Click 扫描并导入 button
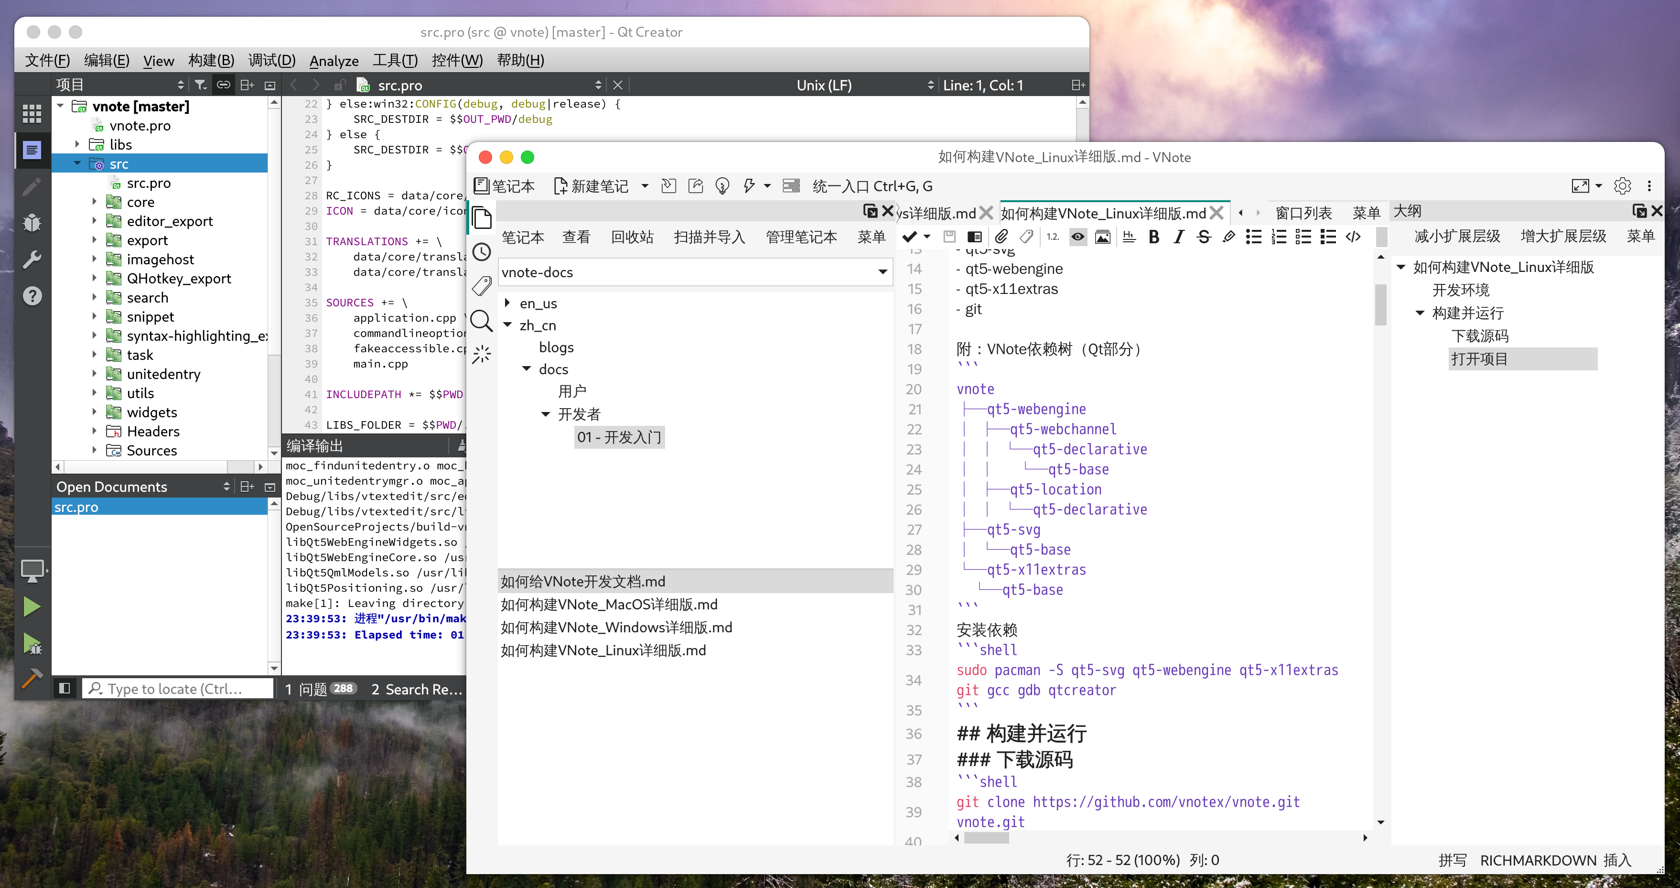The width and height of the screenshot is (1680, 888). [x=710, y=237]
